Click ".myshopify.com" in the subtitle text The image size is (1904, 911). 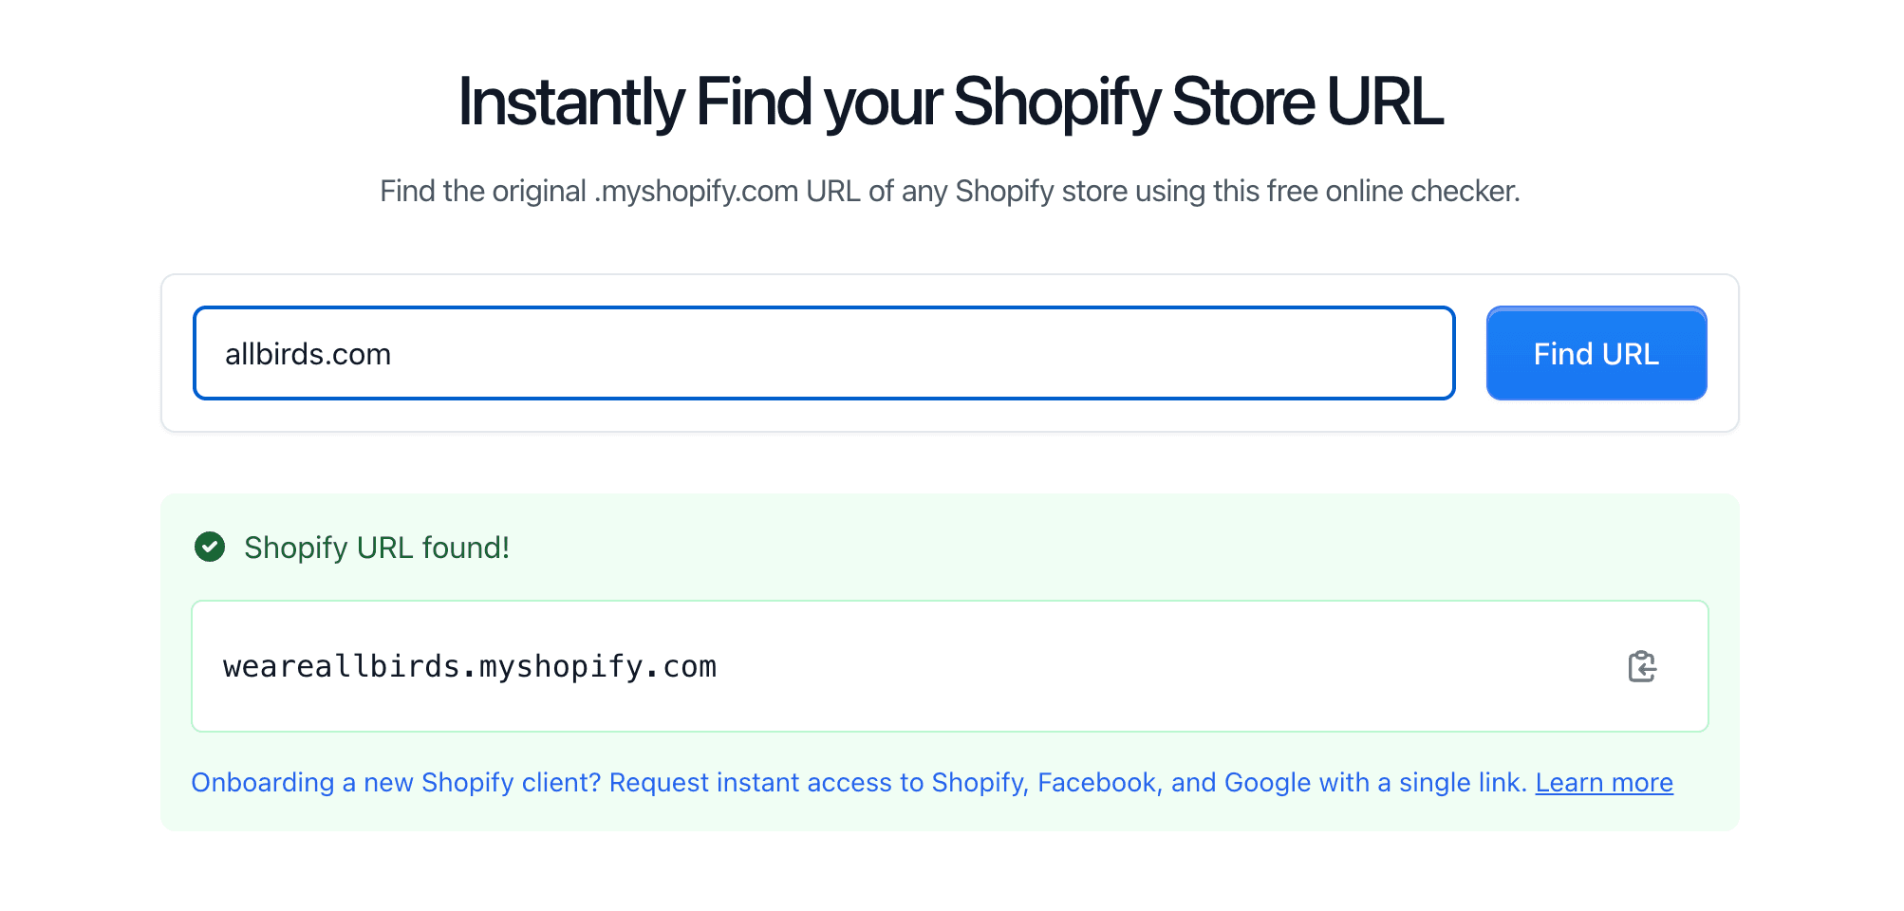click(696, 191)
